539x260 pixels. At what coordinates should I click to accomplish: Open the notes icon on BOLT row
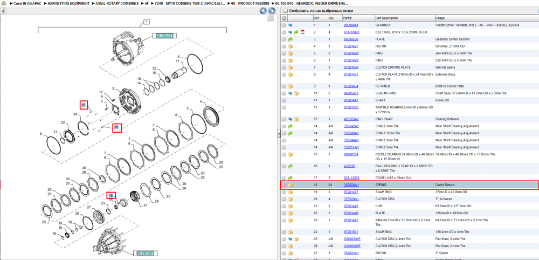302,32
